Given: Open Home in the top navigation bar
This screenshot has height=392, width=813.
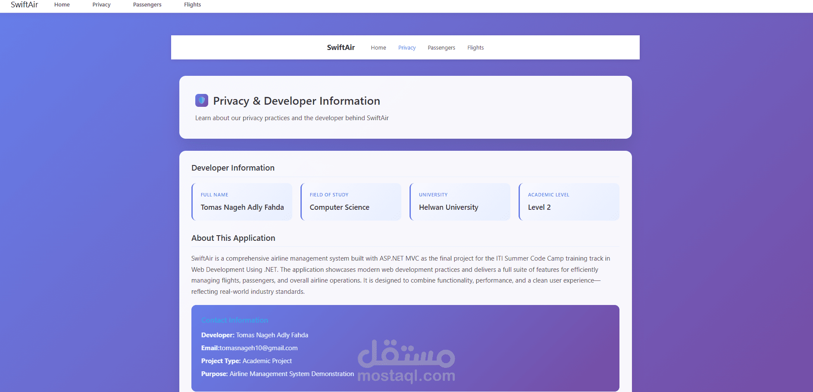Looking at the screenshot, I should click(62, 5).
